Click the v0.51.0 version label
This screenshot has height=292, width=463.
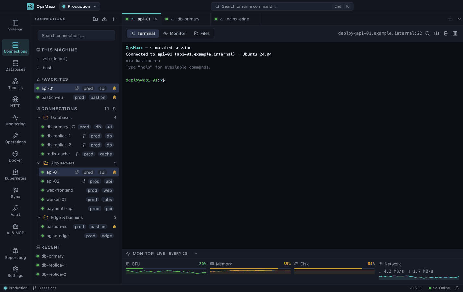[415, 288]
